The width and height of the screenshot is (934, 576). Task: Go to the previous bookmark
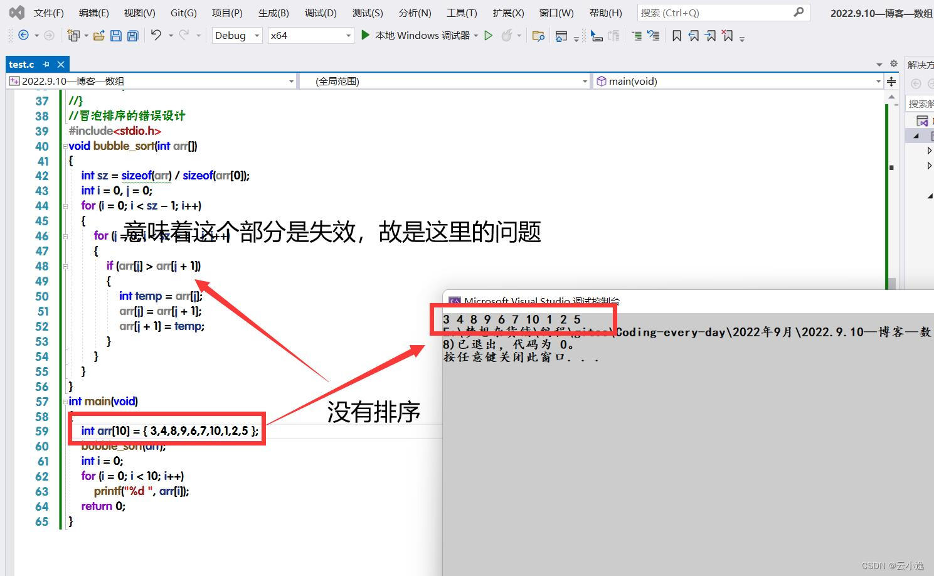point(693,36)
